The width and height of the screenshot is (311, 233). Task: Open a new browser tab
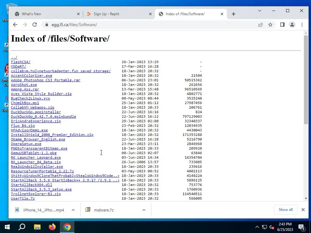[x=234, y=14]
